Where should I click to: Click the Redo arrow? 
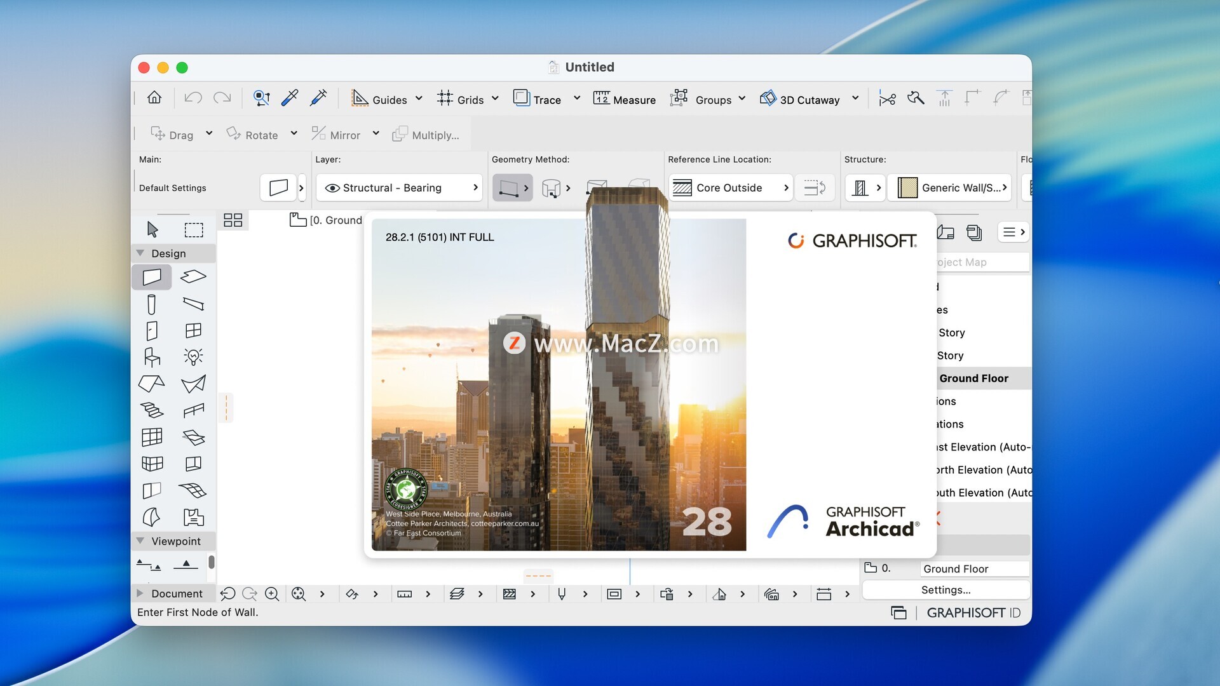coord(222,98)
